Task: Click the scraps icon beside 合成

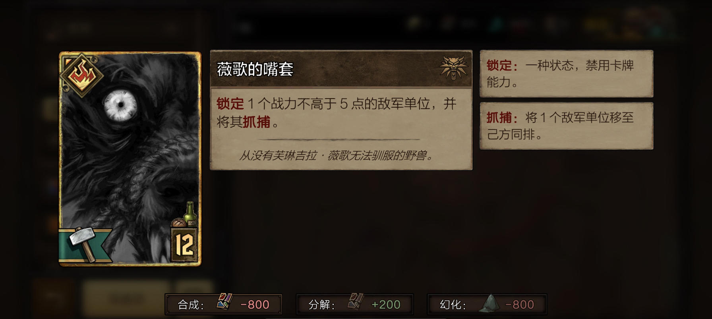Action: point(224,302)
